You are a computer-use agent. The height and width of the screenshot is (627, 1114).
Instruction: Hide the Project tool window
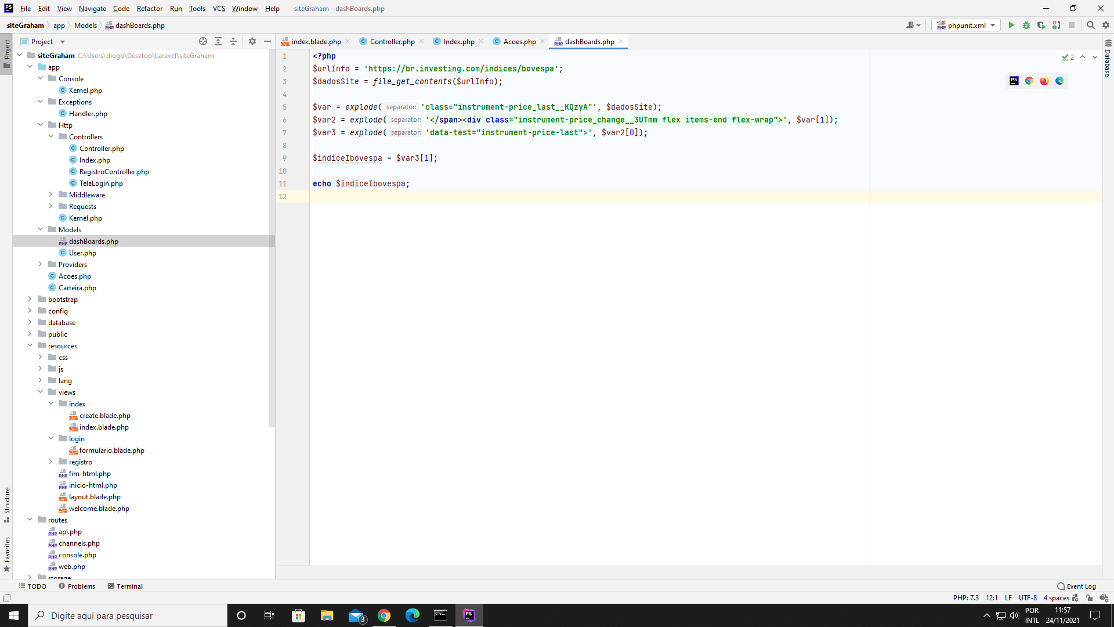tap(267, 41)
